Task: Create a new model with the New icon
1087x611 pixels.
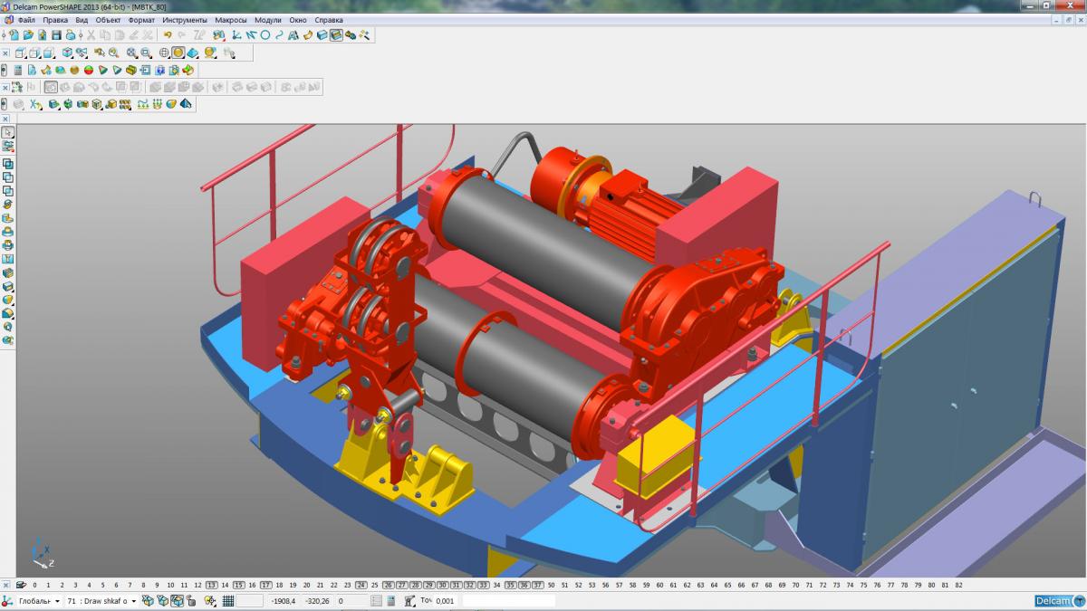Action: [x=14, y=34]
